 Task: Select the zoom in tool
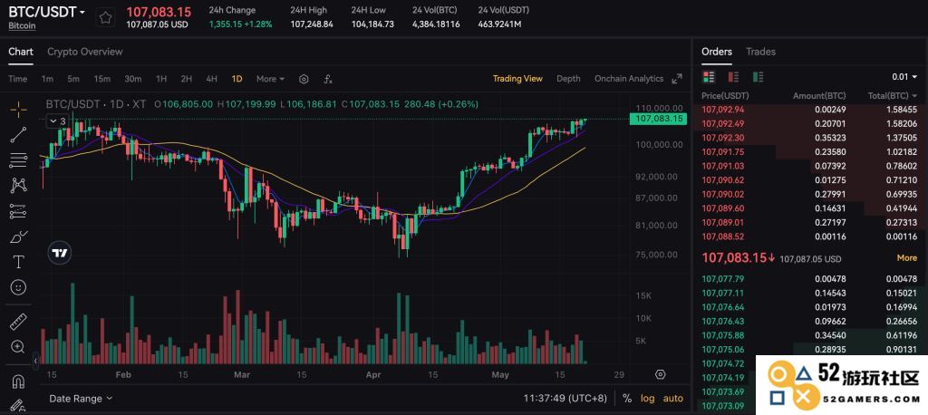coord(18,347)
